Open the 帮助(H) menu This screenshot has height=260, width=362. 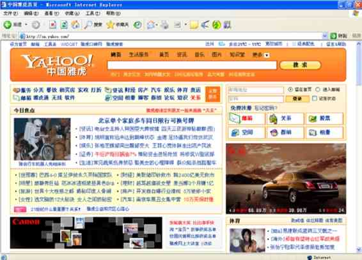click(x=113, y=13)
